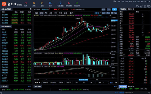Switch to 筹码分布 tab at bottom right
Viewport: 151px width, 94px height.
pos(131,86)
